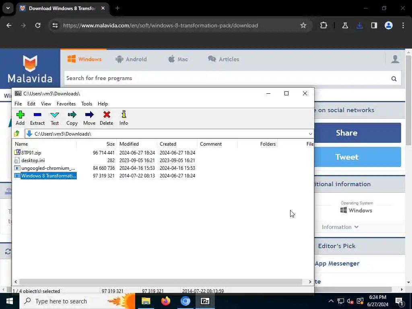
Task: Click the 7-Zip horizontal scrollbar left arrow
Action: [x=16, y=282]
